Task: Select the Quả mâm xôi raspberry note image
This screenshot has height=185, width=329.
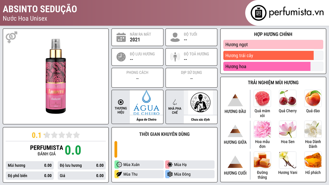Action: [262, 99]
